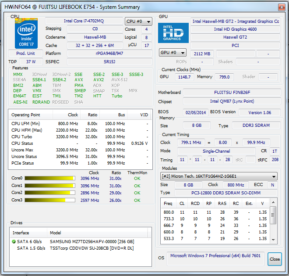Click the Core3 ThermMon OK status
The height and width of the screenshot is (276, 289).
pos(137,200)
